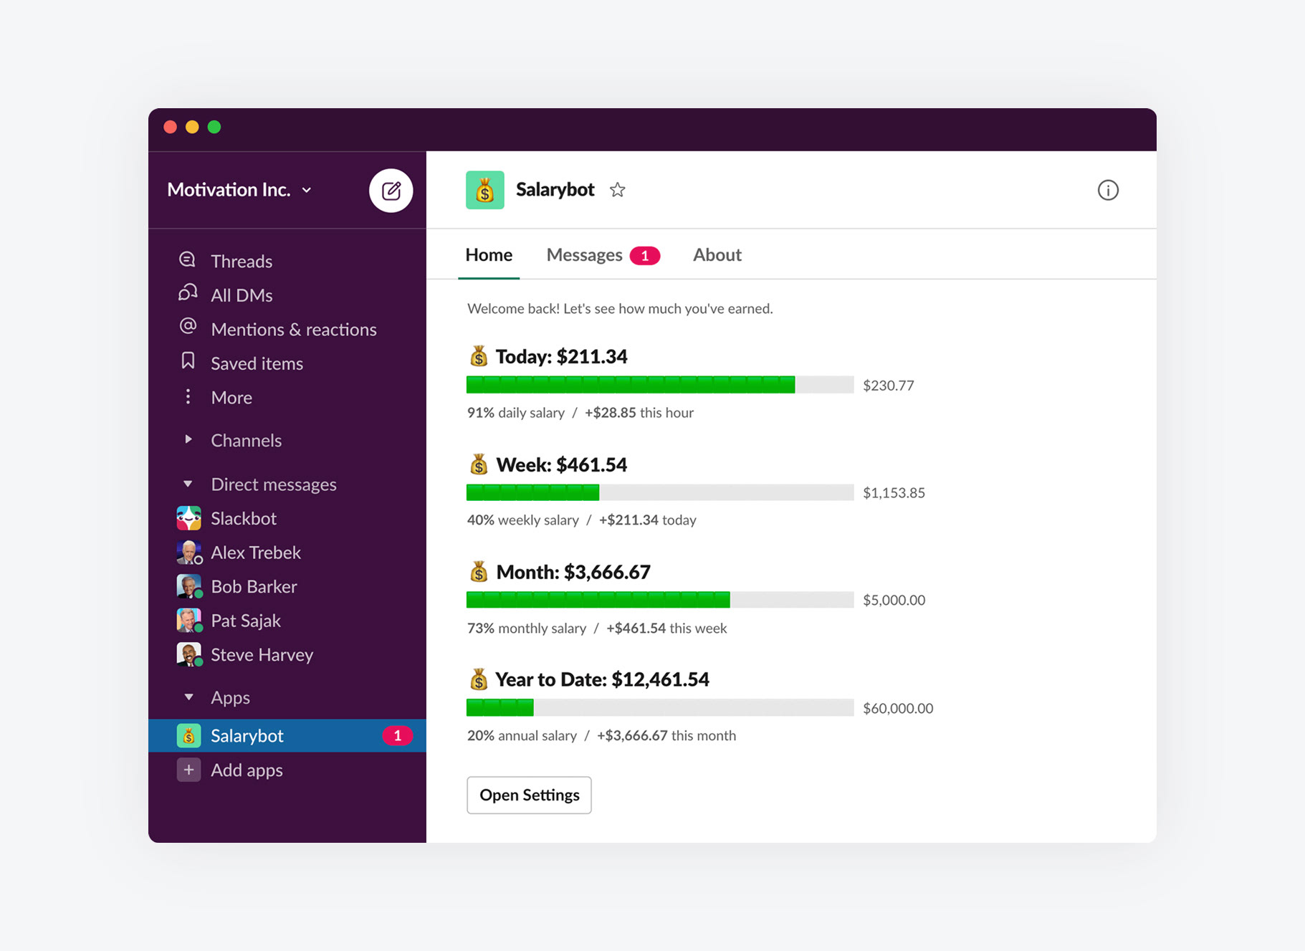Click the 91% daily salary text
The image size is (1305, 951).
click(516, 413)
